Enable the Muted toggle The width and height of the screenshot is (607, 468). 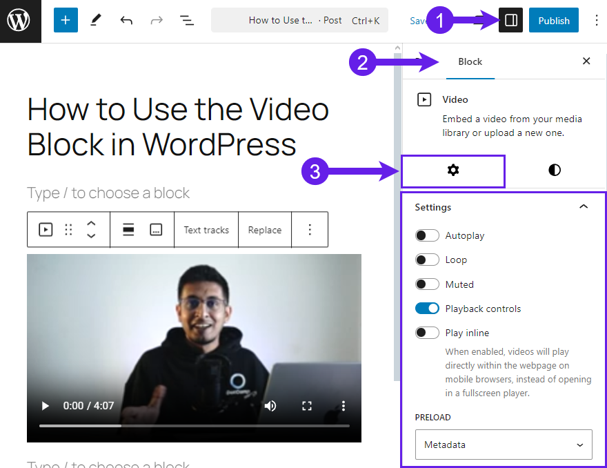coord(427,284)
